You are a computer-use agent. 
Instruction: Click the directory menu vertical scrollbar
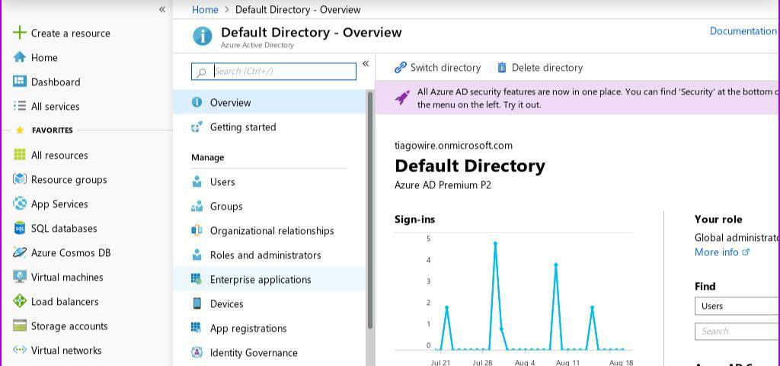[370, 209]
